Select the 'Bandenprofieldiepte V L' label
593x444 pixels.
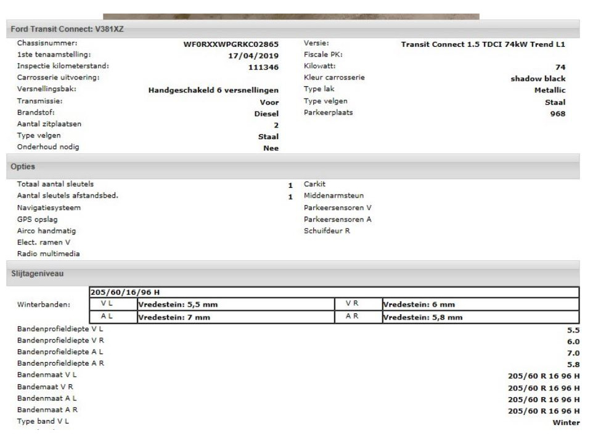point(60,329)
